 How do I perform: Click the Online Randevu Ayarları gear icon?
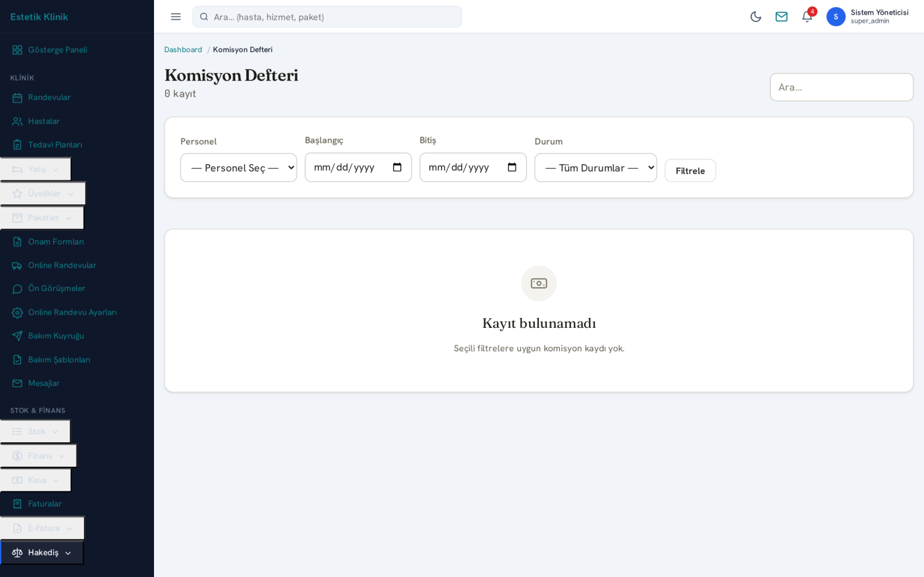click(17, 312)
